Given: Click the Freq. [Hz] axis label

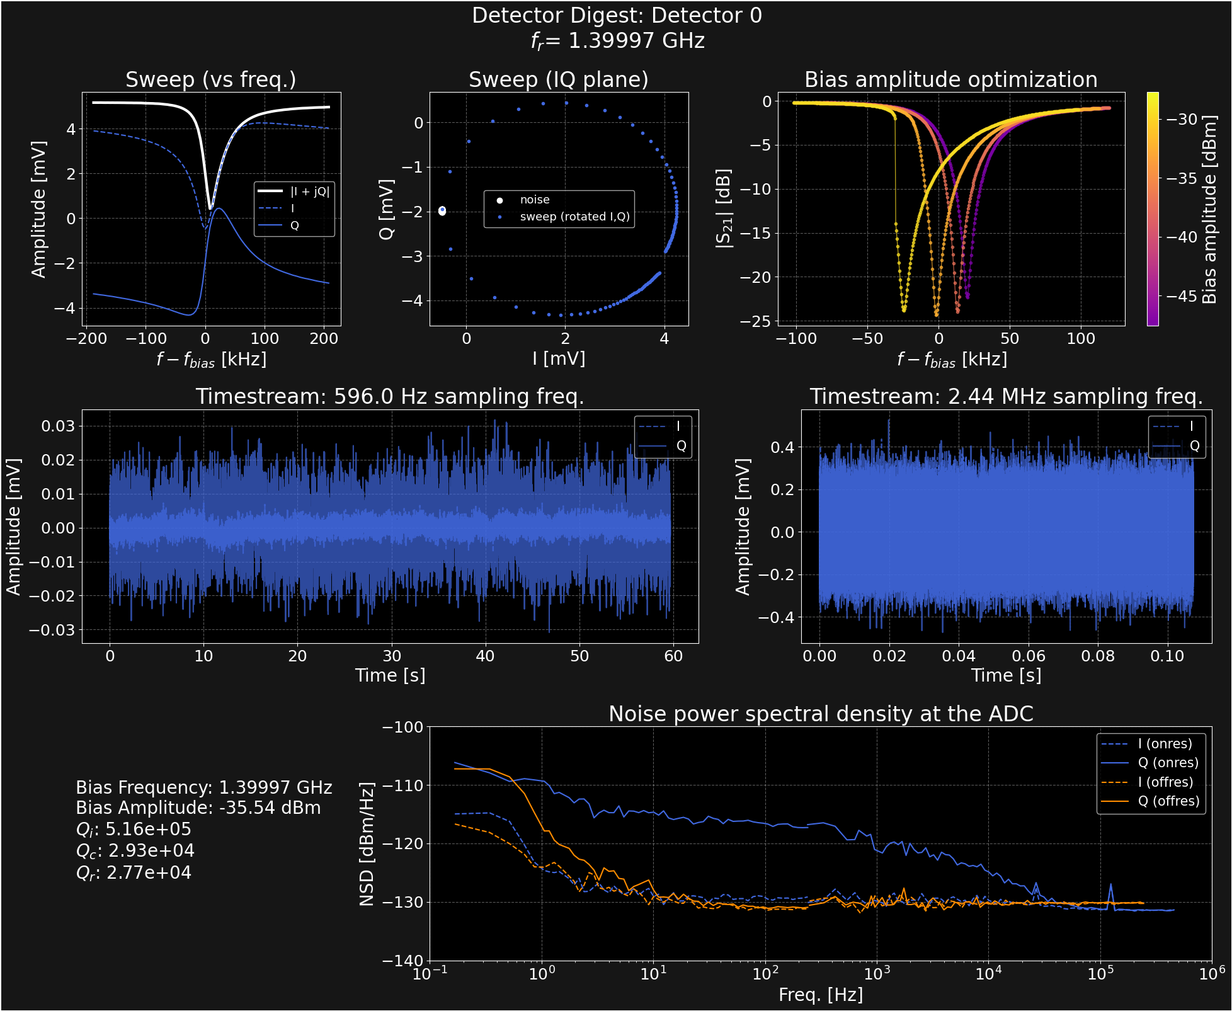Looking at the screenshot, I should click(820, 995).
